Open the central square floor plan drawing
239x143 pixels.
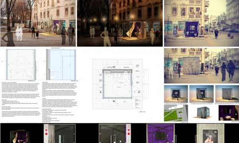coord(118,84)
